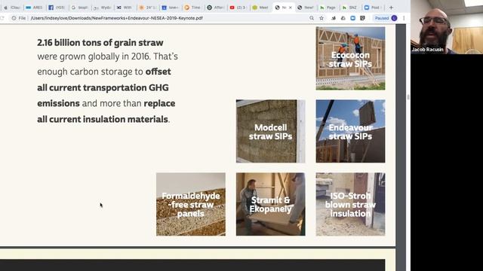Click the Endeavour straw SIPs image

pos(350,131)
